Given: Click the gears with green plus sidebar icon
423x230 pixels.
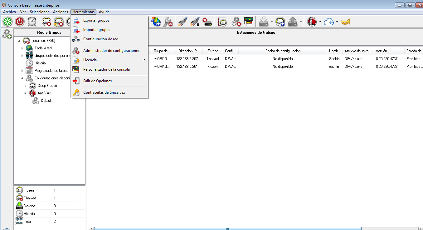Looking at the screenshot, I should pyautogui.click(x=7, y=34).
